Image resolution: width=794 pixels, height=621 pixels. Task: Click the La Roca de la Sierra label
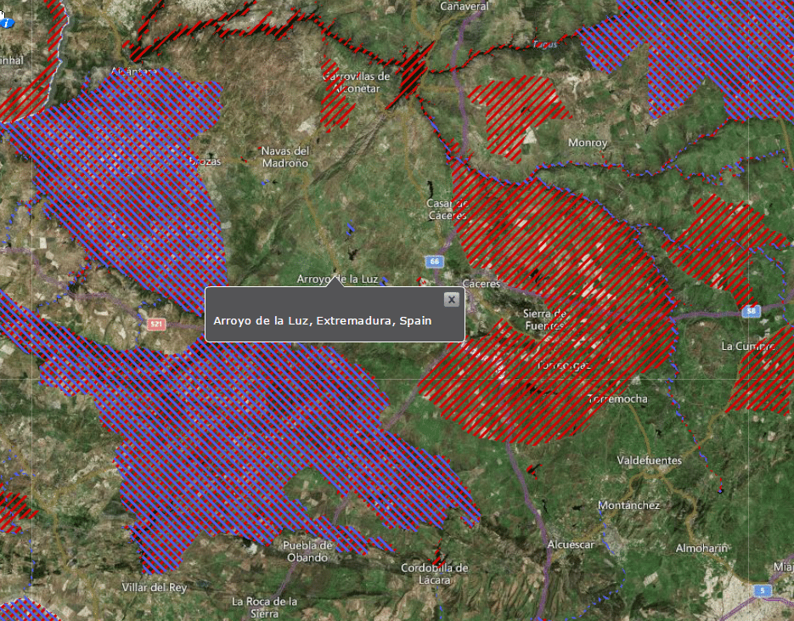pyautogui.click(x=265, y=607)
